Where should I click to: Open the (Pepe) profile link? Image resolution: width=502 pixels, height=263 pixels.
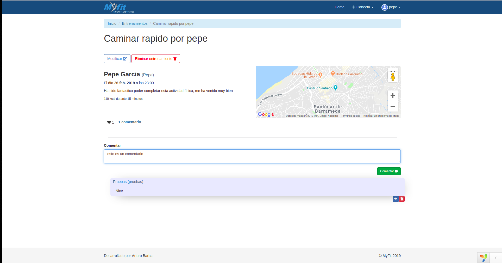pyautogui.click(x=148, y=75)
